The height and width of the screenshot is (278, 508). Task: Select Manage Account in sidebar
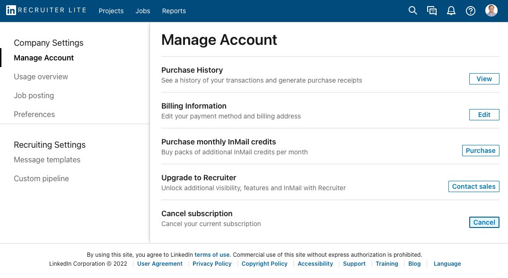click(x=44, y=58)
